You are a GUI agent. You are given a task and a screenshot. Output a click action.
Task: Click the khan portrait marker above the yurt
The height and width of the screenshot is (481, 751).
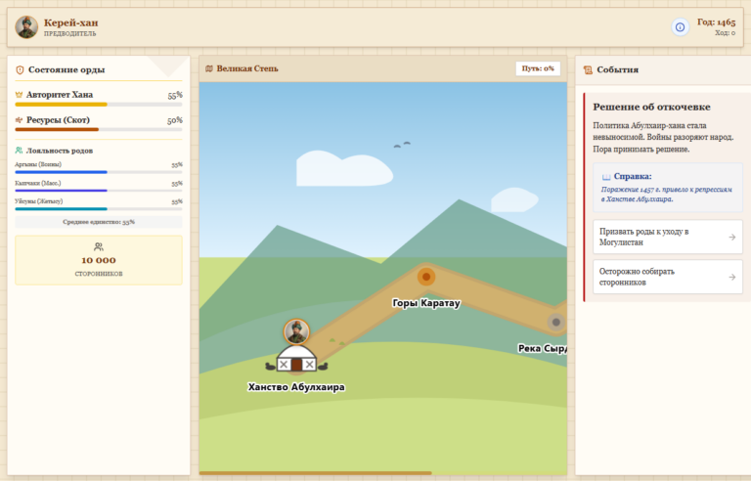296,331
